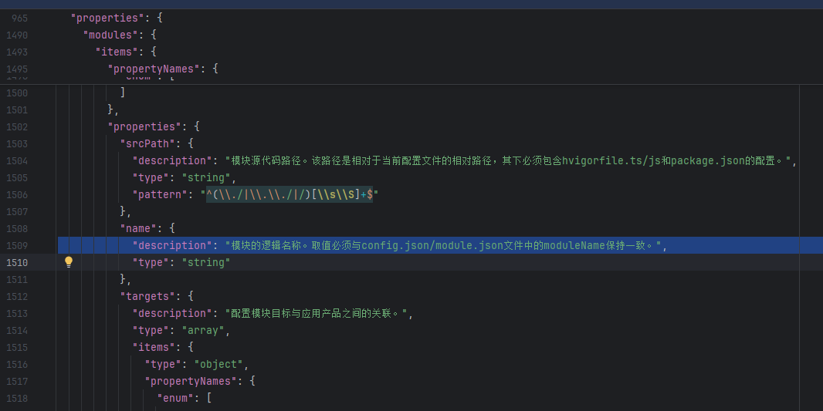Click the "enum" key on line 1518

(175, 398)
